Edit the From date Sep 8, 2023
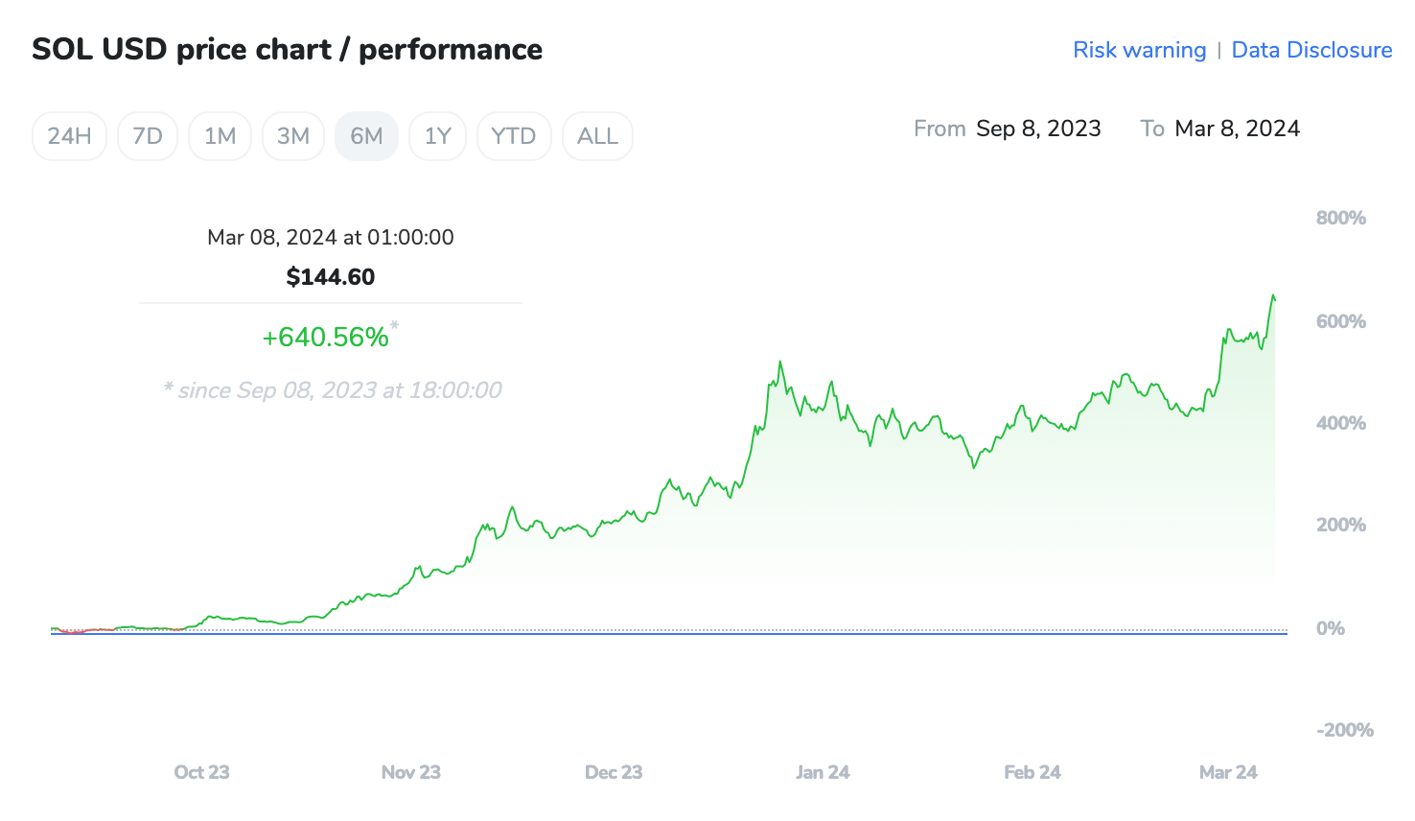Image resolution: width=1415 pixels, height=821 pixels. tap(1038, 129)
